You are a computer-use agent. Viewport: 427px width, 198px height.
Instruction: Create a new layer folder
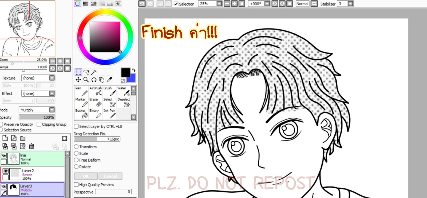(23, 138)
